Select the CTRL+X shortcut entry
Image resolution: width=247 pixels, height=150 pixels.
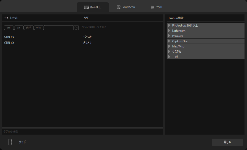[x=9, y=43]
